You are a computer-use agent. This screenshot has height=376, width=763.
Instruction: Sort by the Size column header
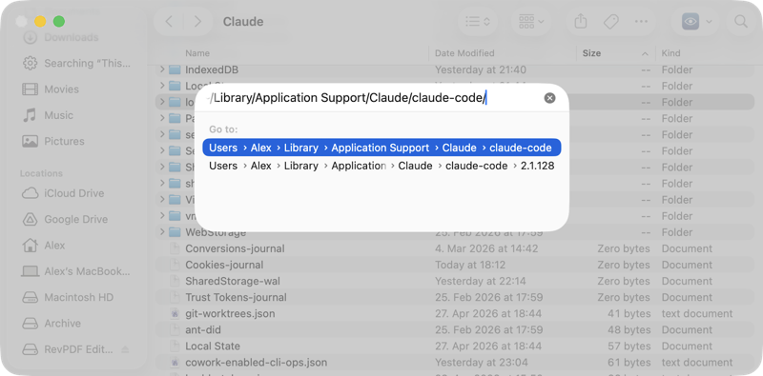[x=591, y=53]
